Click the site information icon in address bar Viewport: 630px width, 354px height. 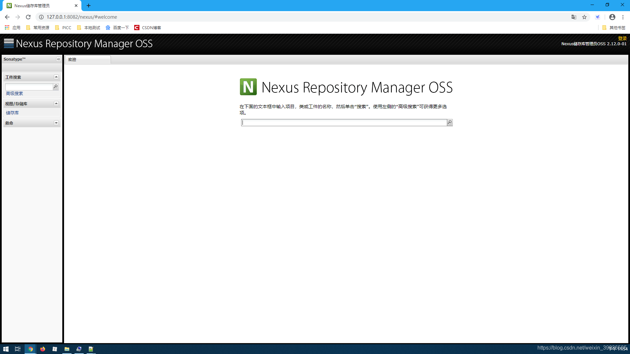pos(41,17)
